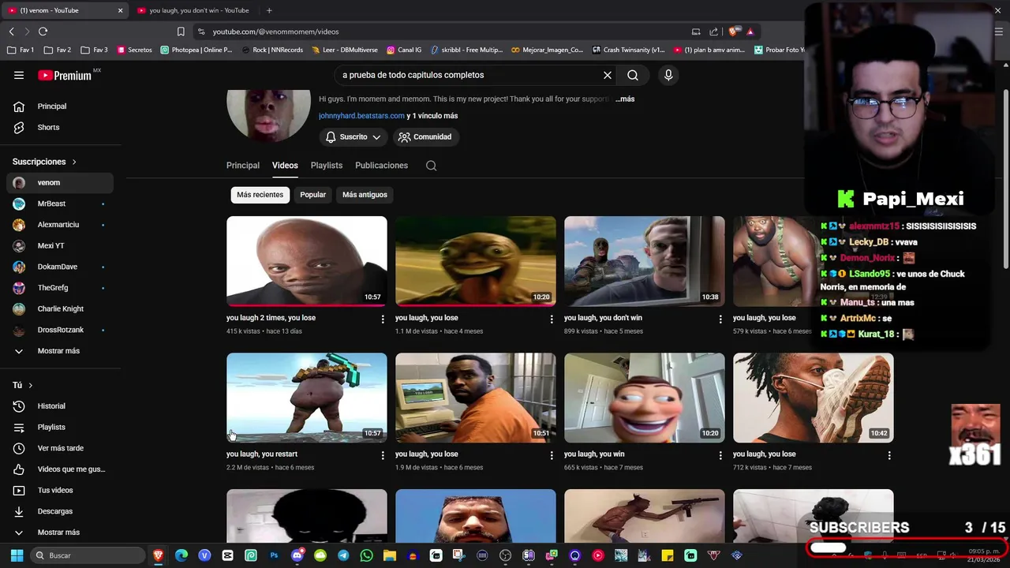Open sidebar Playlists under Tú
Screen dimensions: 1010x568
[x=60, y=428]
